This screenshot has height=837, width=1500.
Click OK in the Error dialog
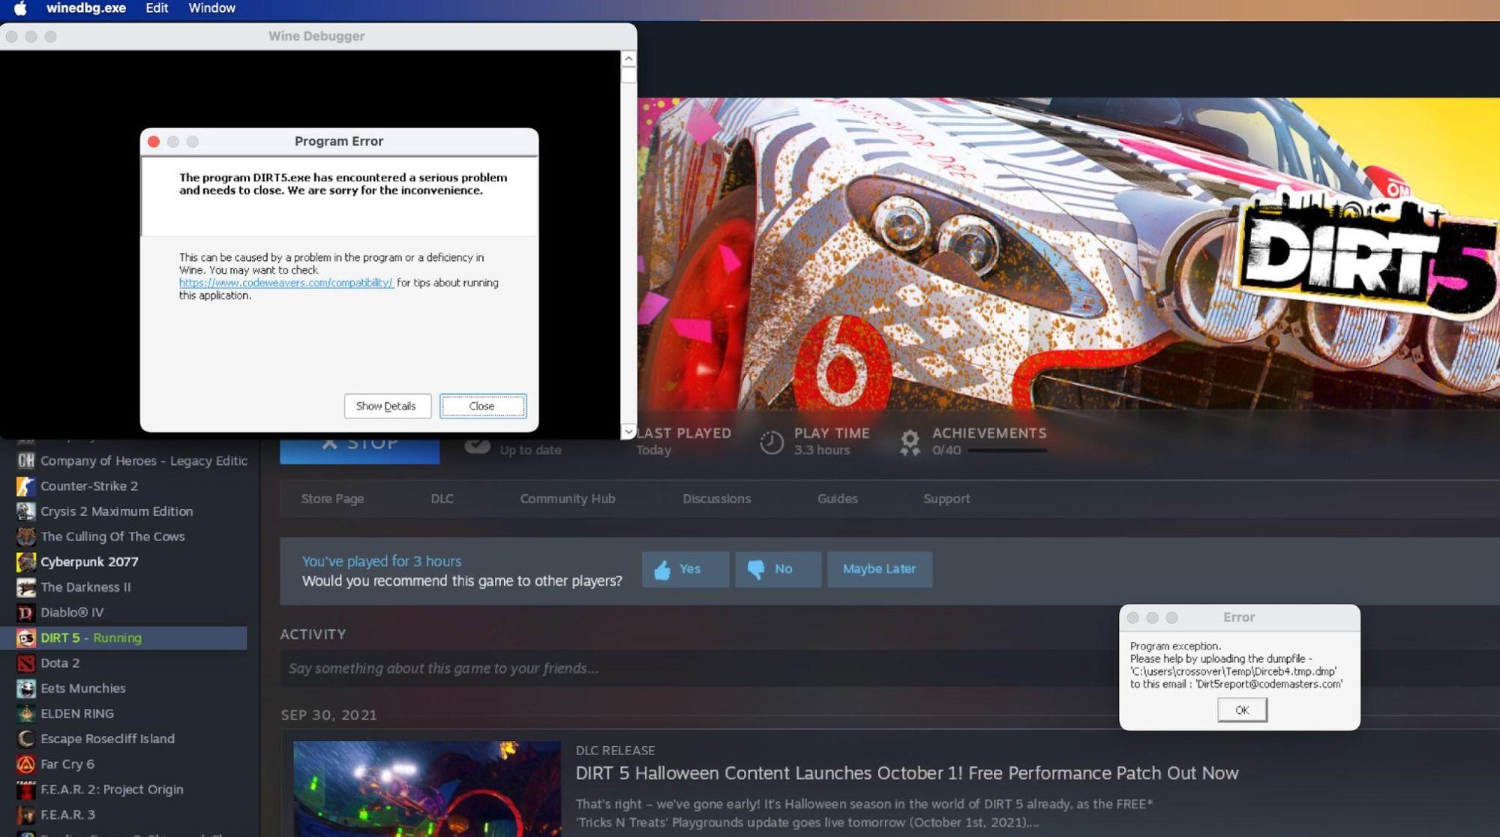click(x=1241, y=710)
